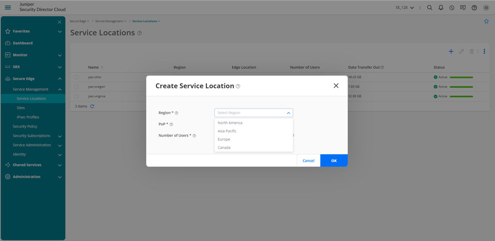Choose Europe from the region list
This screenshot has height=241, width=495.
(x=224, y=139)
